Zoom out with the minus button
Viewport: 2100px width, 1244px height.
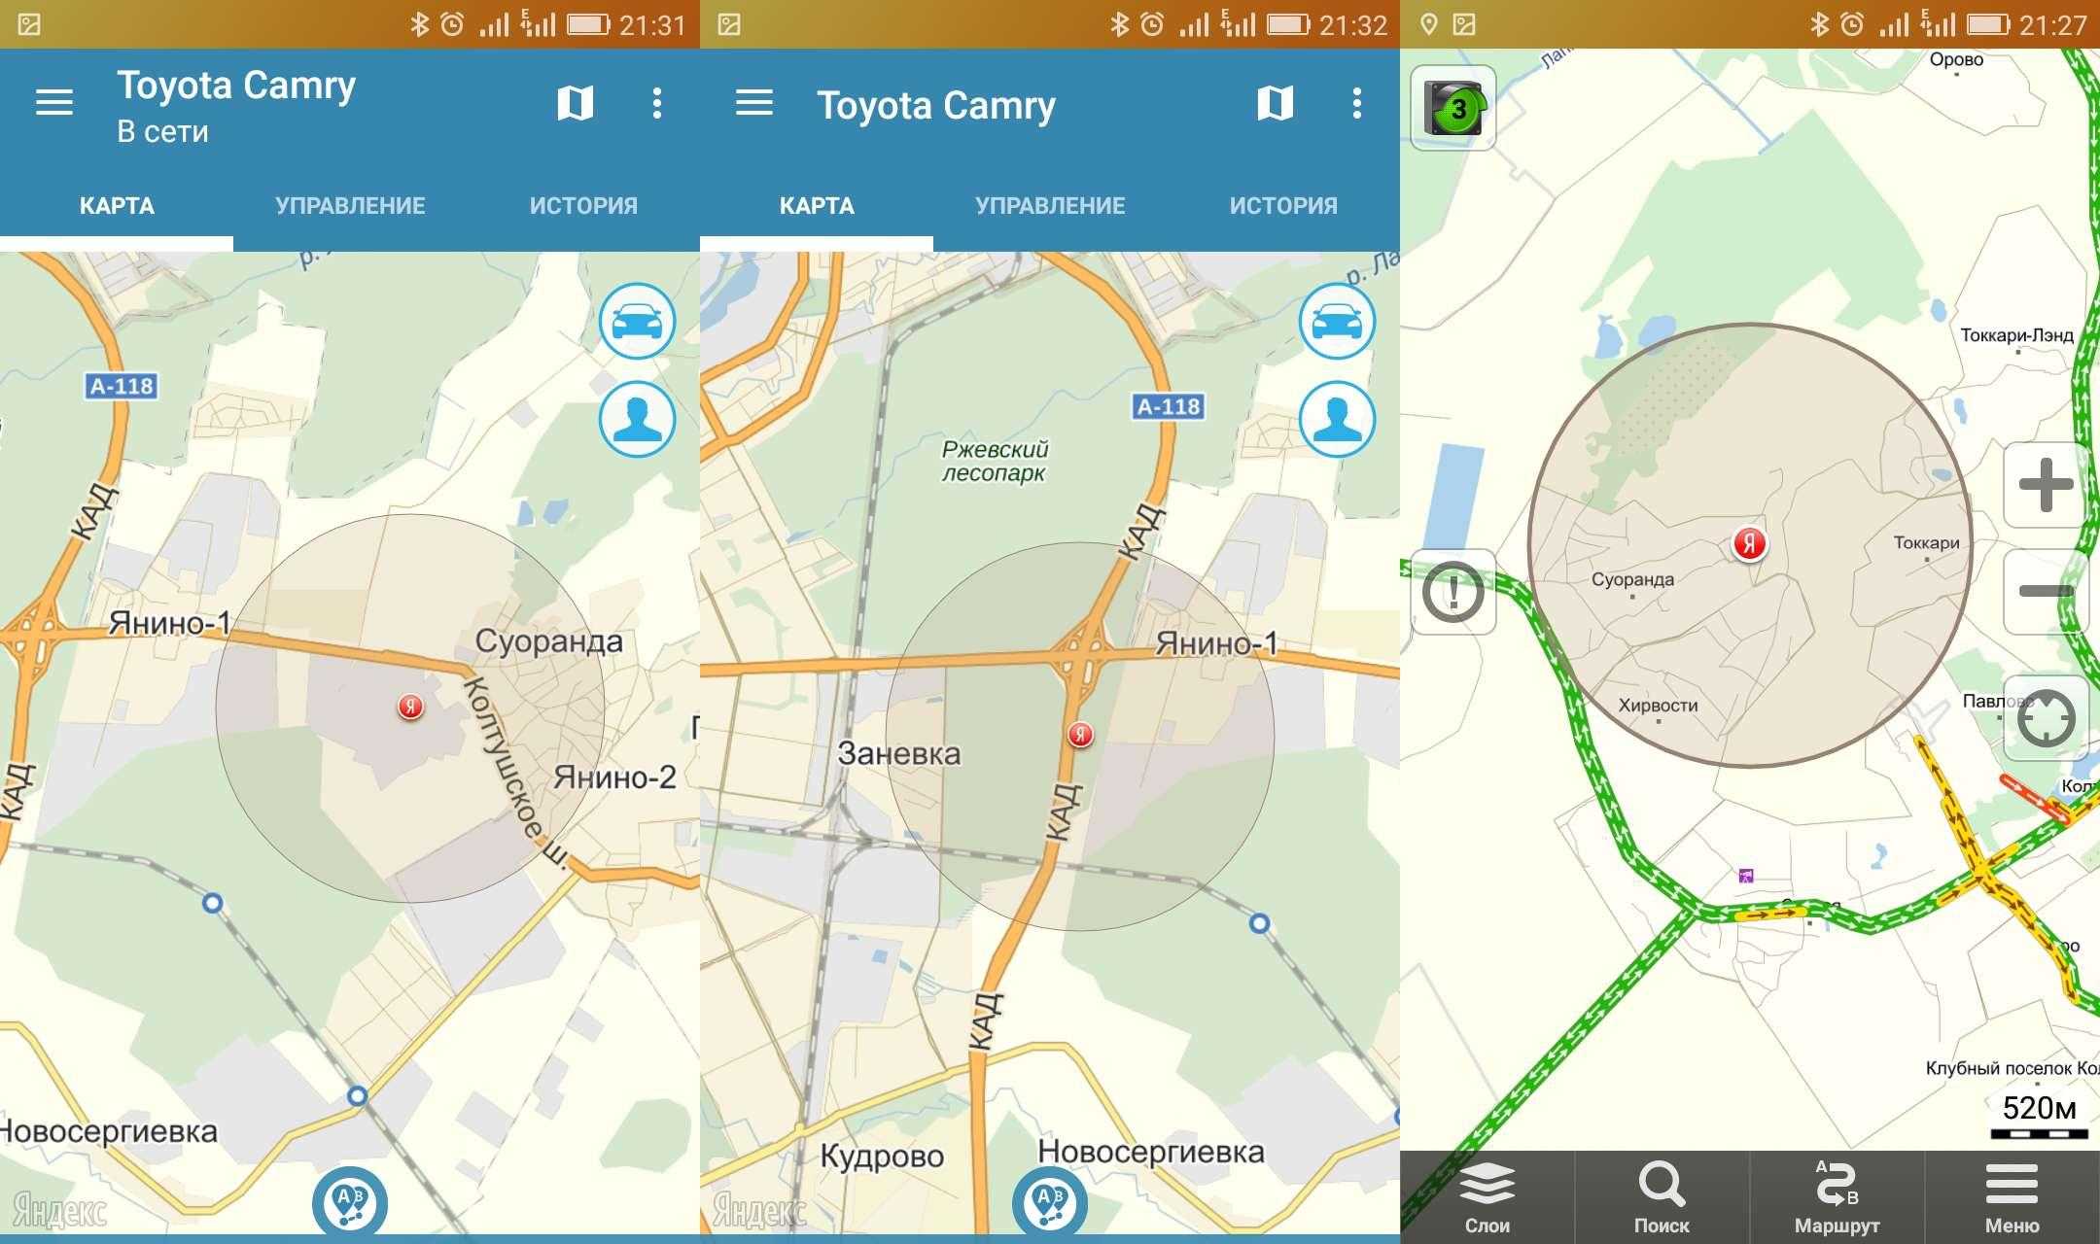2047,591
